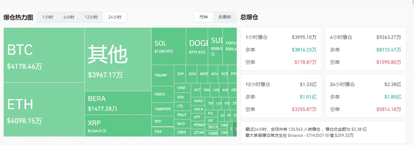Open the BERA tile in heatmap
The width and height of the screenshot is (414, 145).
118,103
